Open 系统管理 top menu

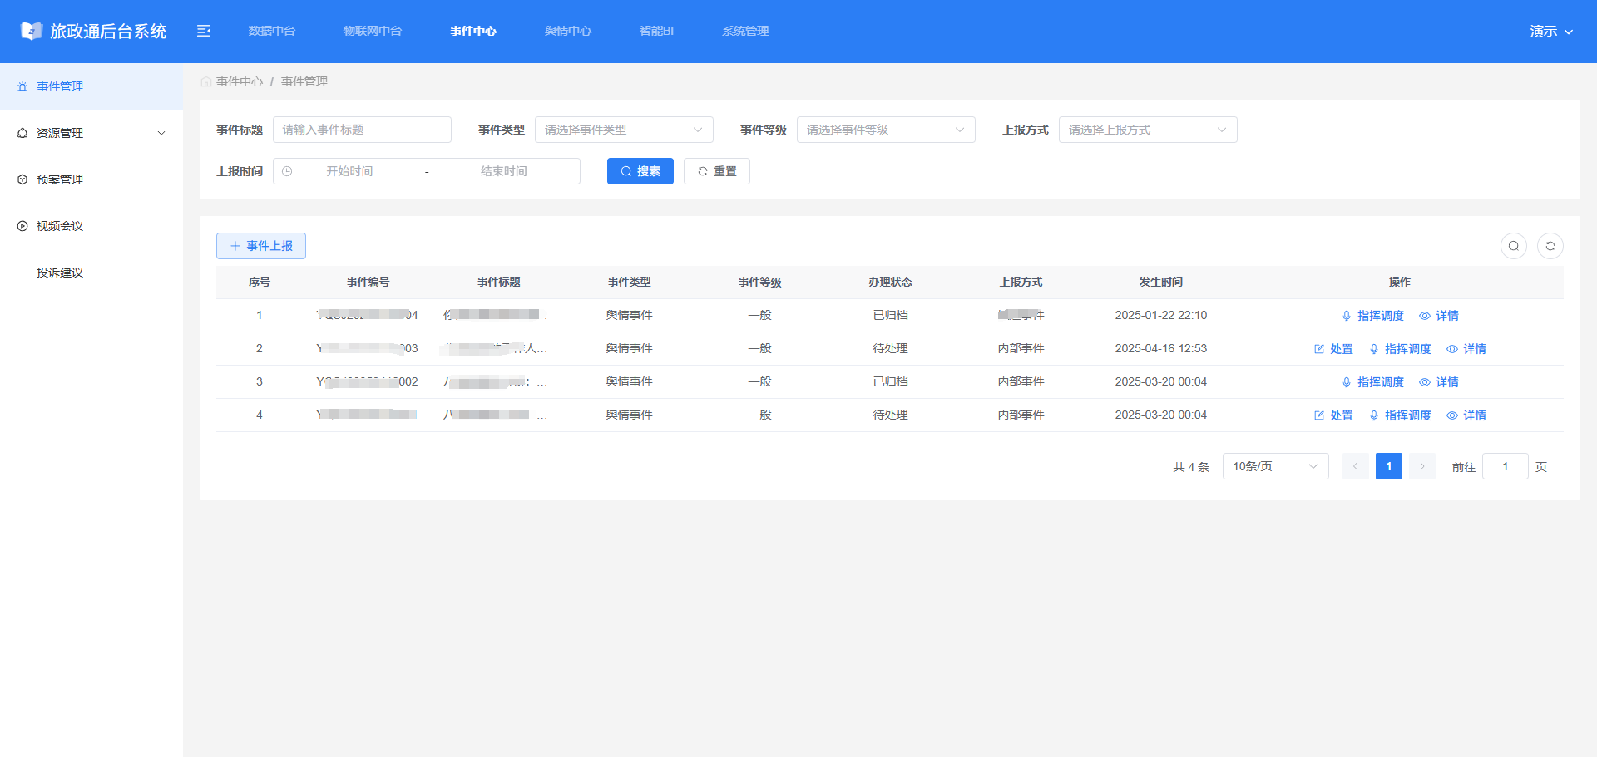coord(745,31)
